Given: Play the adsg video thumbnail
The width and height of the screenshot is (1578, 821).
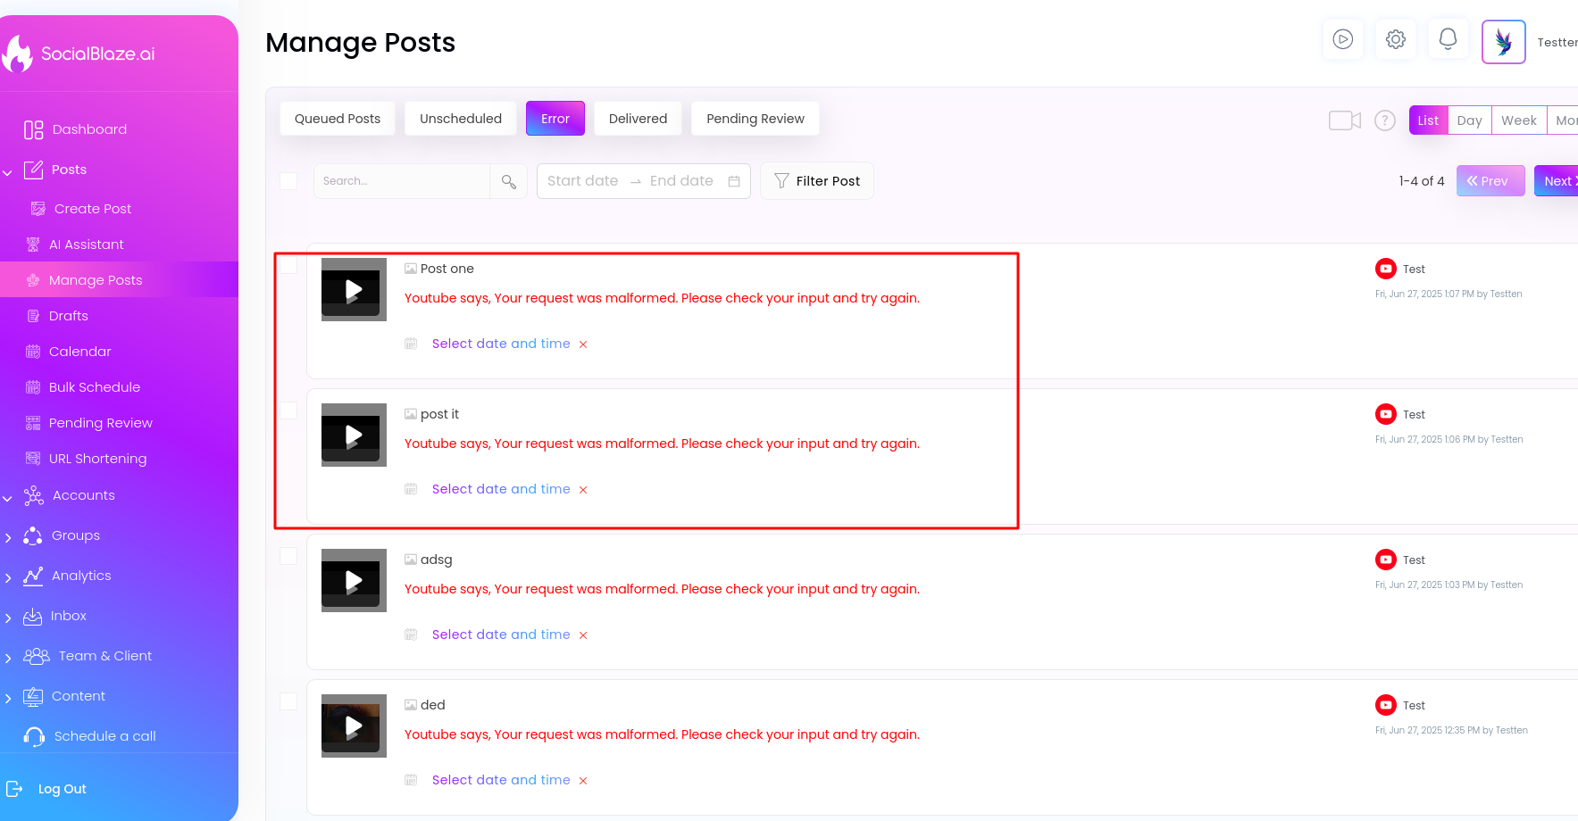Looking at the screenshot, I should (354, 580).
